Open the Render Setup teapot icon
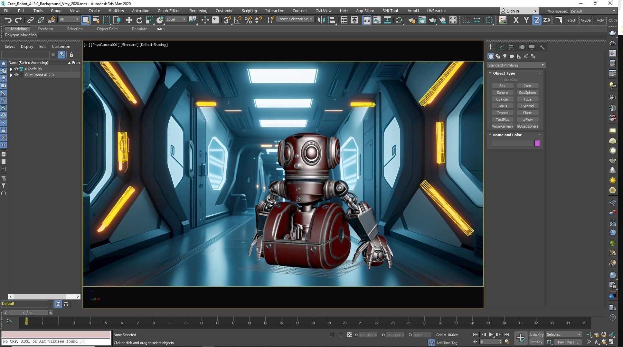The height and width of the screenshot is (347, 623). point(411,20)
